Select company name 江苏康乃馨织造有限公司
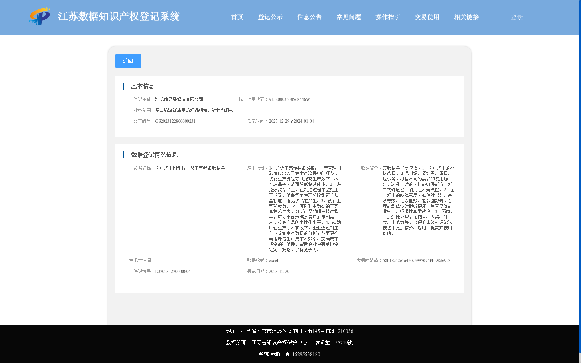Viewport: 581px width, 363px height. 179,99
